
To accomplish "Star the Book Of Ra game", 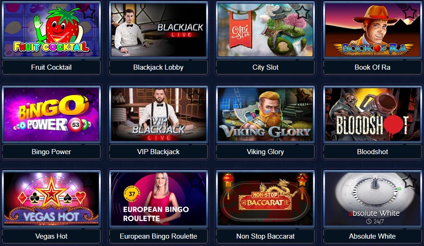I will 409,12.
